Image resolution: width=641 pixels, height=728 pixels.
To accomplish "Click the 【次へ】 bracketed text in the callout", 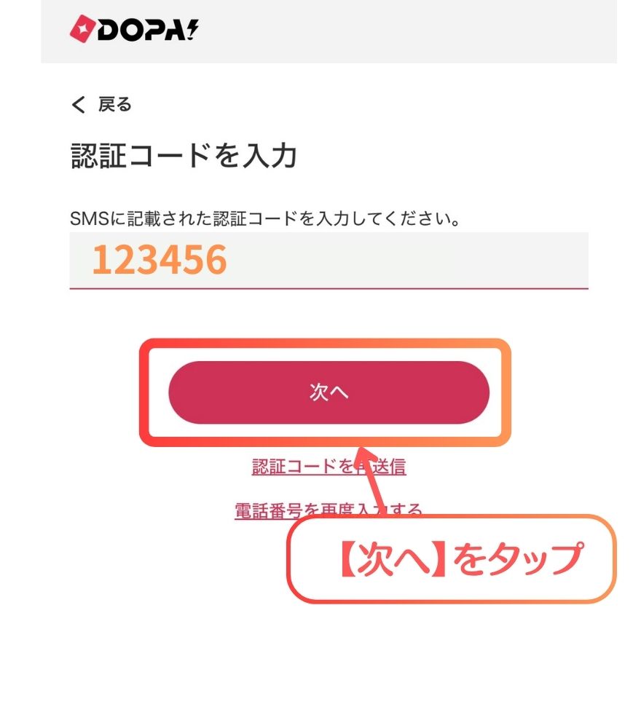I will point(393,559).
